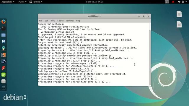This screenshot has height=106, width=189.
Task: Open the top desktop file icon
Action: pyautogui.click(x=179, y=14)
